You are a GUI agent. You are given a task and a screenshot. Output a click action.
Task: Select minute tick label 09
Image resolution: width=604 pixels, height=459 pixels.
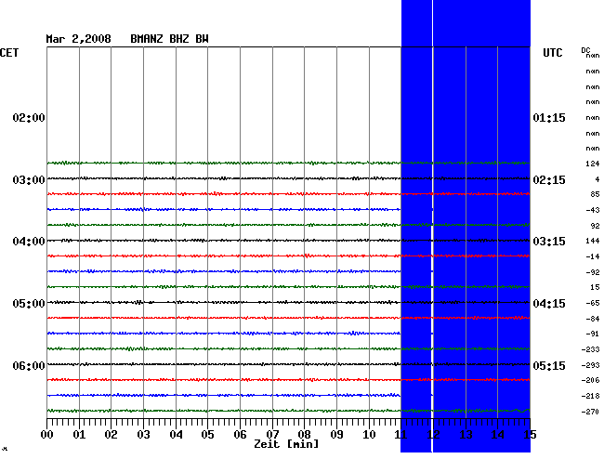[336, 435]
